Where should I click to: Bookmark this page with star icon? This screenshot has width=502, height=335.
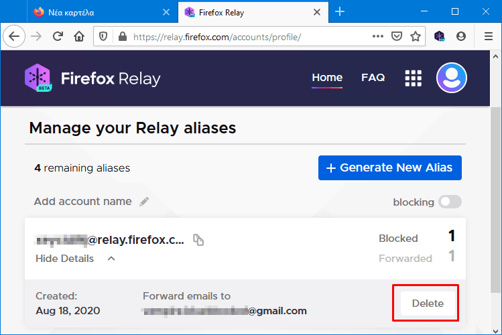(416, 36)
